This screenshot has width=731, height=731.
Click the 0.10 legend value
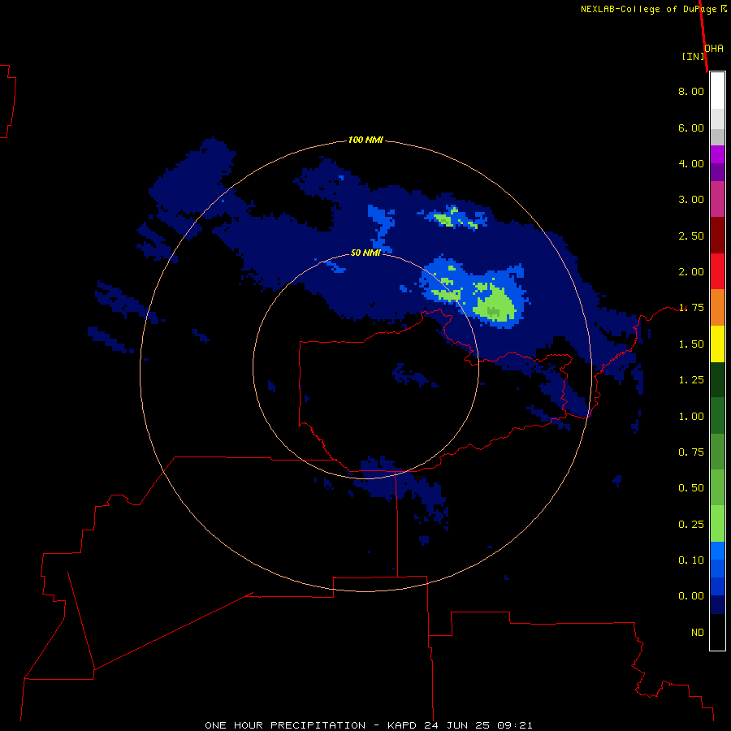tap(691, 560)
